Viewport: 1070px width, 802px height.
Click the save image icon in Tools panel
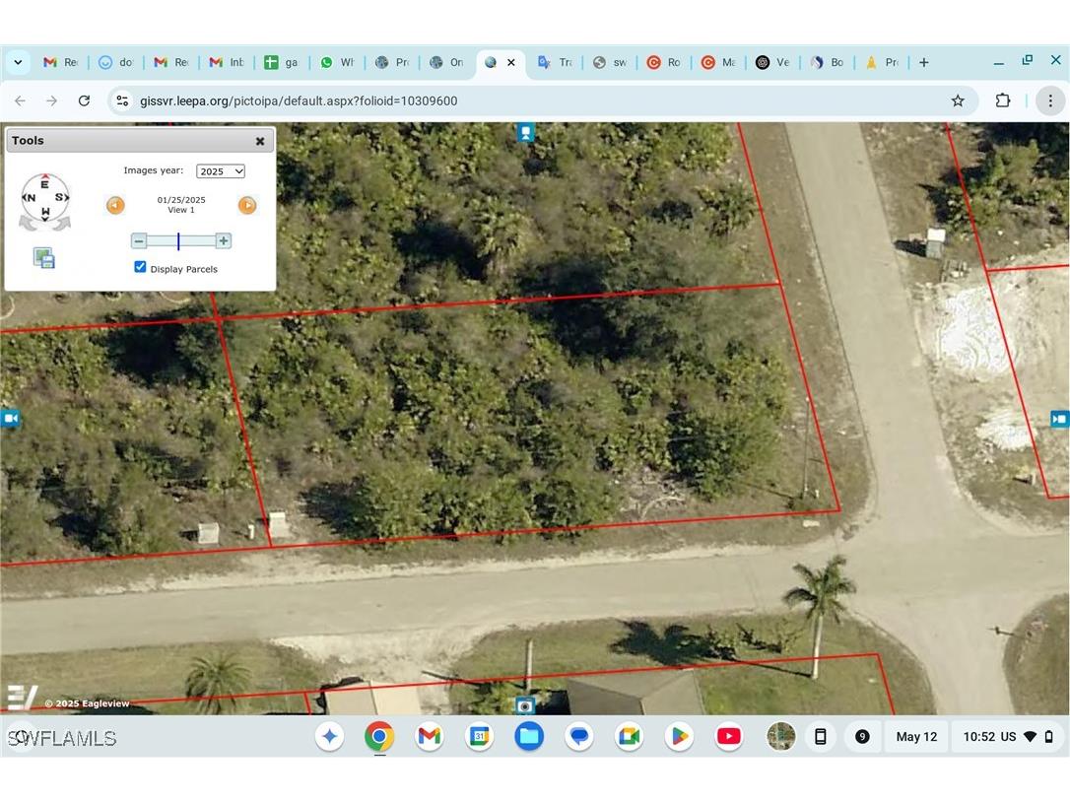click(43, 257)
